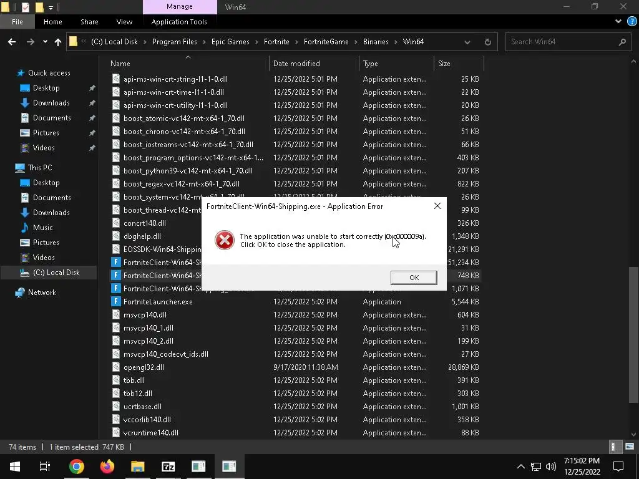Open the recent locations dropdown arrow
This screenshot has height=479, width=639.
tap(45, 42)
